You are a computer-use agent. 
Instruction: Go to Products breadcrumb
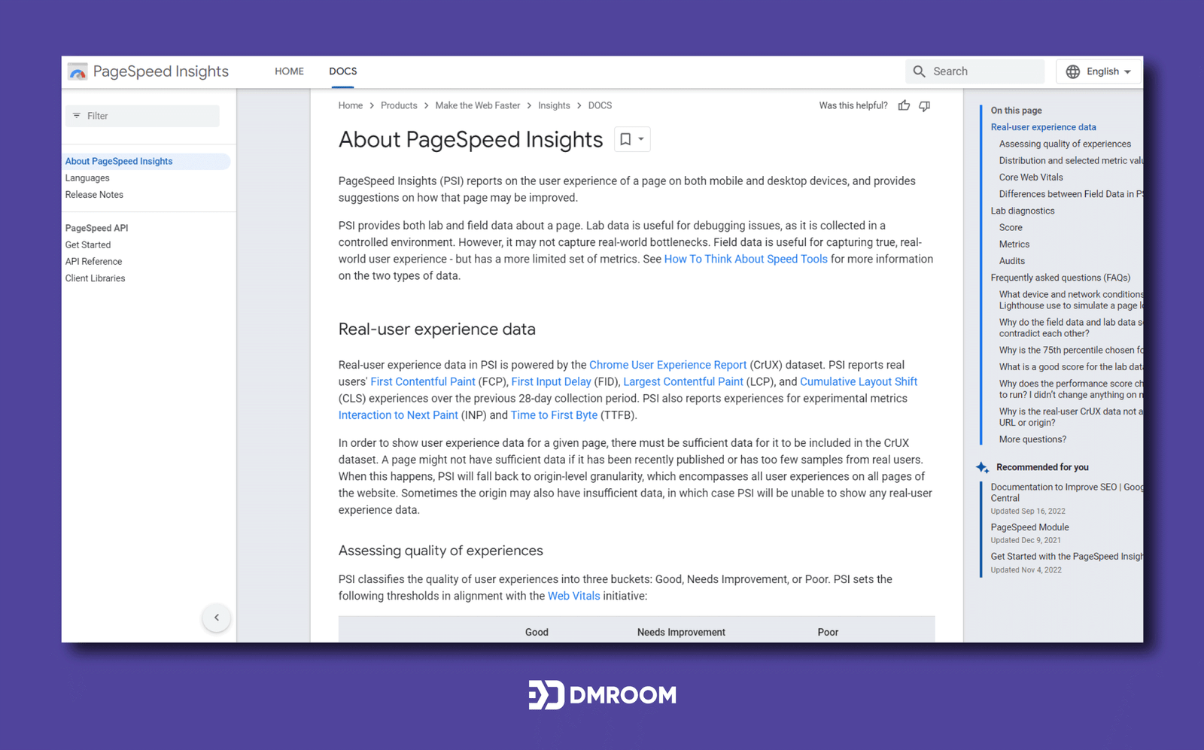[x=399, y=105]
